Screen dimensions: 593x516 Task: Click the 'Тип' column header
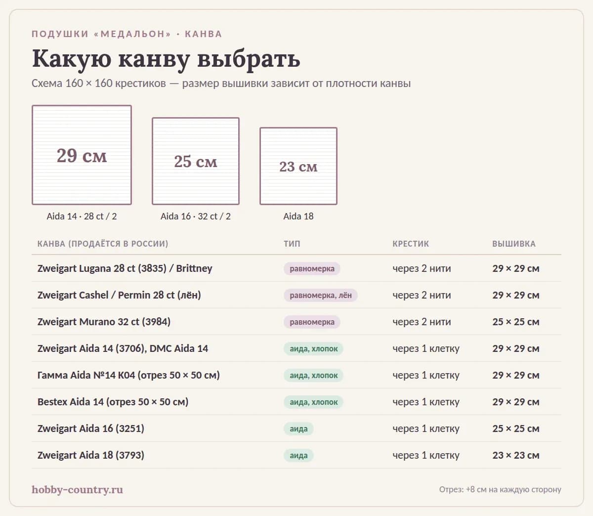(x=292, y=244)
